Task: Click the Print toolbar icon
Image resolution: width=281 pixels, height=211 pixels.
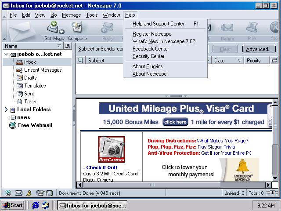Action: tap(252, 27)
